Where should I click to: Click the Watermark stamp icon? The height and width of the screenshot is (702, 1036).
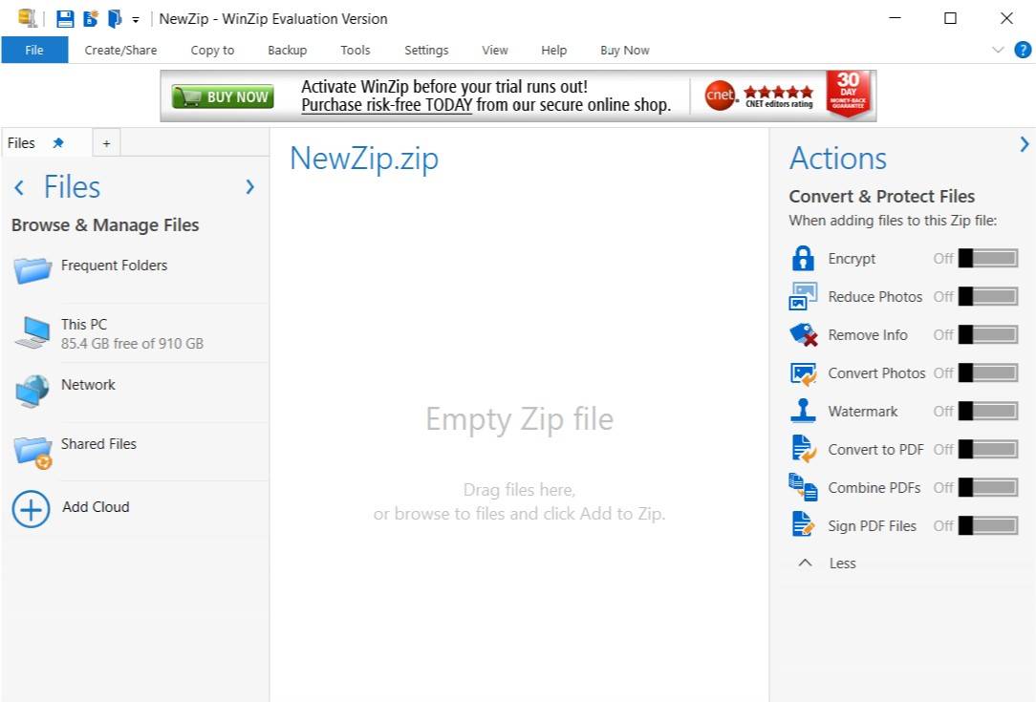click(x=803, y=410)
